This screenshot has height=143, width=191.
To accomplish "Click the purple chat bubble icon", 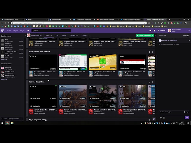I will tap(154, 119).
